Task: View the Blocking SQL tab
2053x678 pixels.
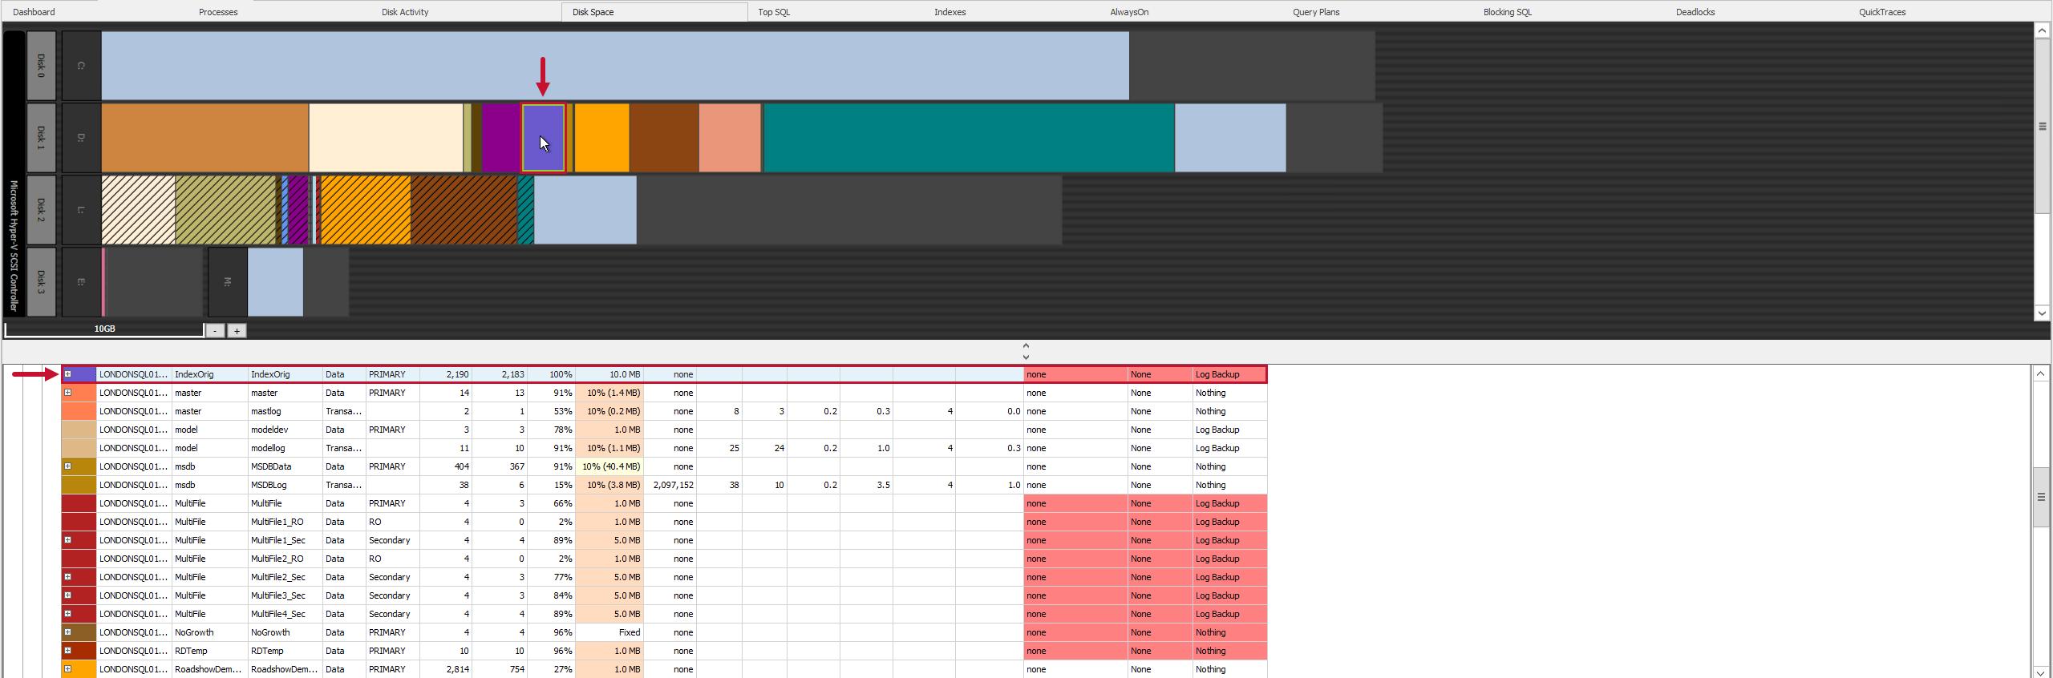Action: (x=1507, y=12)
